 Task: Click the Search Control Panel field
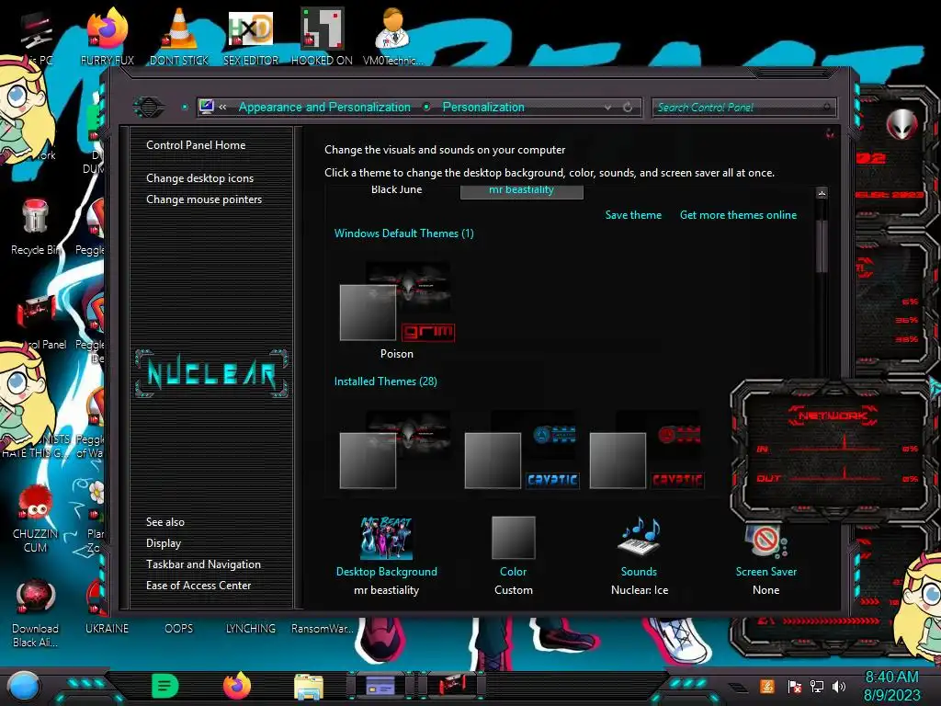[x=743, y=108]
